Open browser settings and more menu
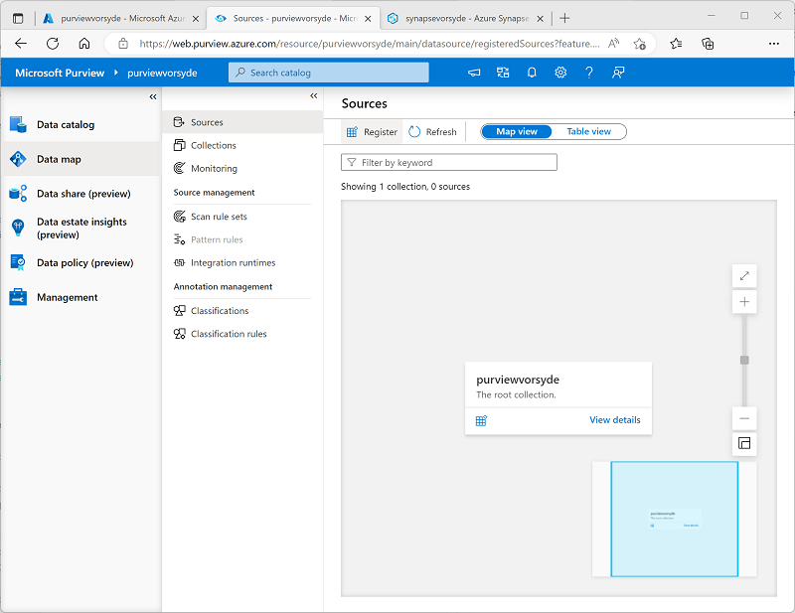Viewport: 795px width, 613px height. tap(774, 44)
